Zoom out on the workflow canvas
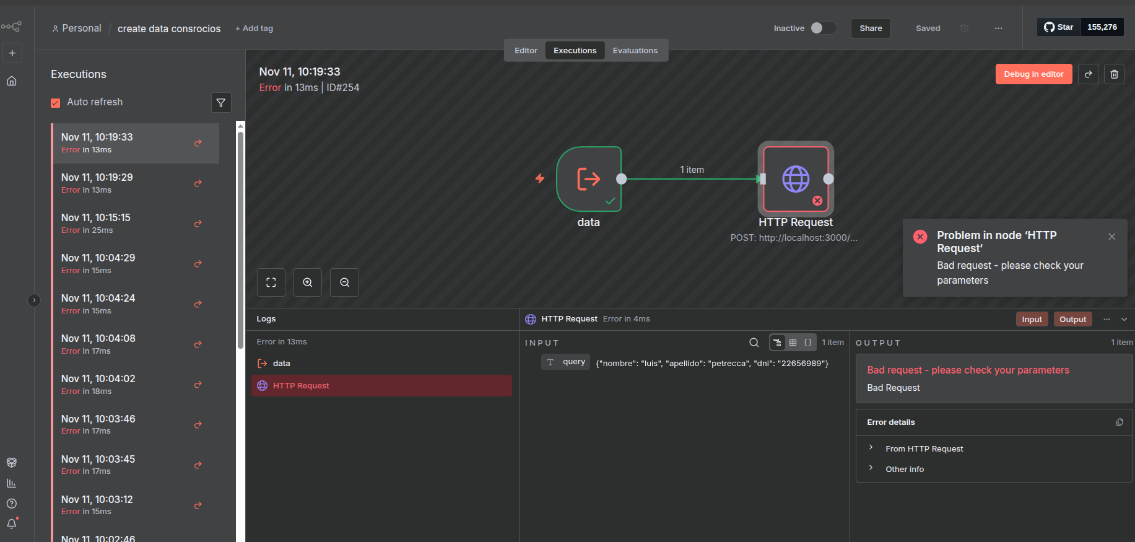 [x=345, y=282]
